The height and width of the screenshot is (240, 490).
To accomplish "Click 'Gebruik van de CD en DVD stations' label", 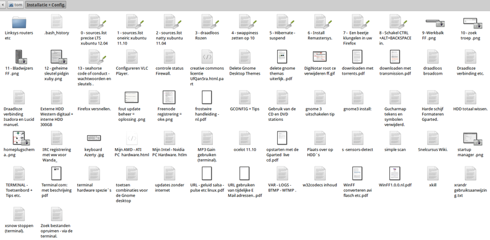I will [282, 114].
